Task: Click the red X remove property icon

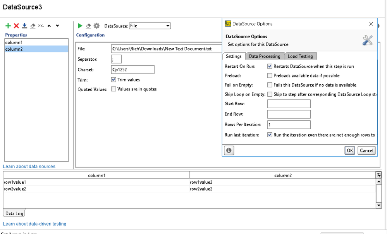Action: (16, 26)
